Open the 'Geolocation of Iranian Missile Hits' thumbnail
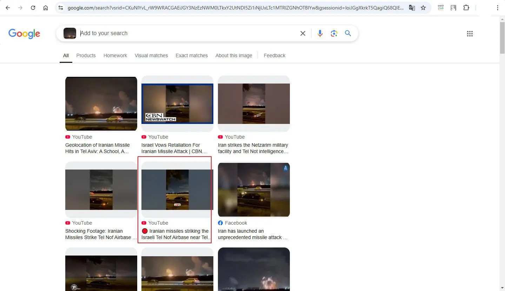This screenshot has height=291, width=505. [101, 104]
